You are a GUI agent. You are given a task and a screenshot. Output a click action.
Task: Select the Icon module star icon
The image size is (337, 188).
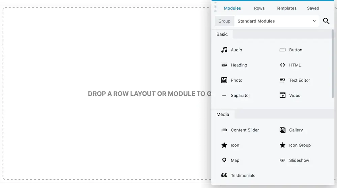224,145
